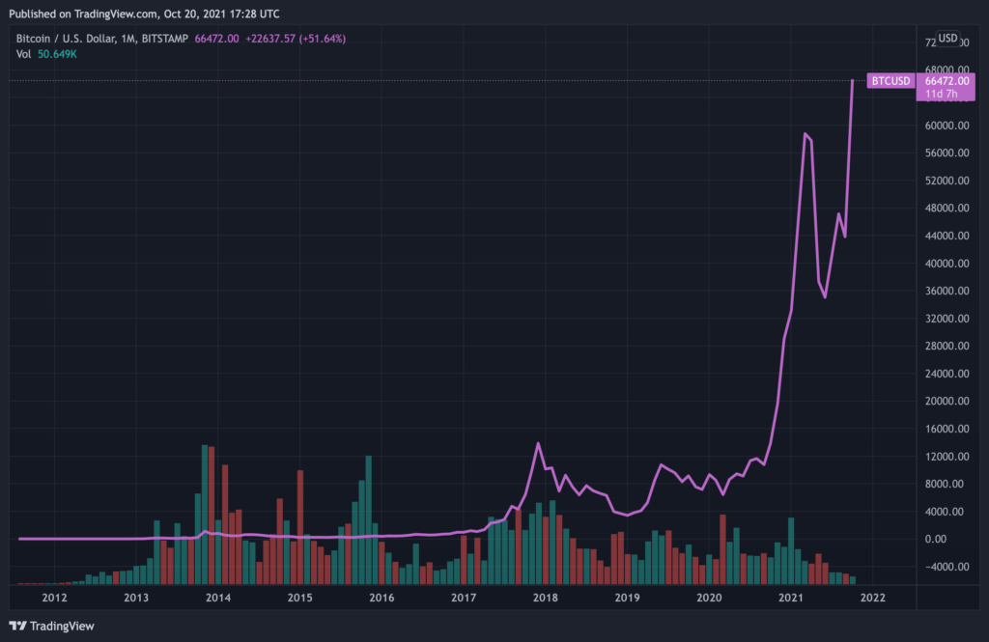This screenshot has width=989, height=642.
Task: Click the 66472.00 current price tag on the axis
Action: pos(947,81)
